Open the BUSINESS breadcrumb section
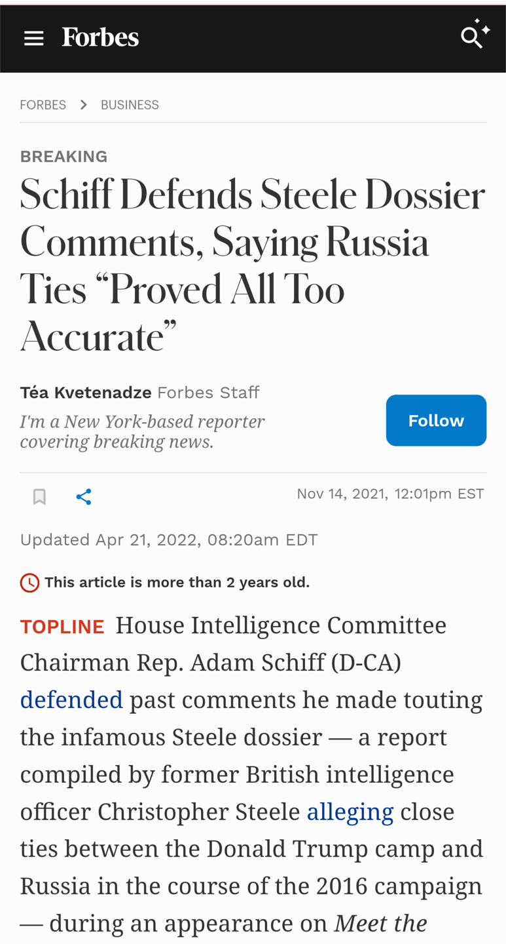Viewport: 506px width, 944px height. [x=130, y=105]
